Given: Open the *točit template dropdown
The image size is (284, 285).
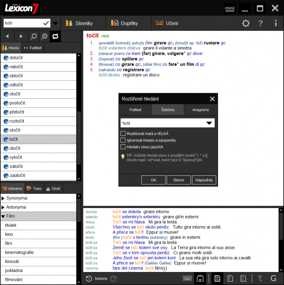Looking at the screenshot, I should (209, 123).
